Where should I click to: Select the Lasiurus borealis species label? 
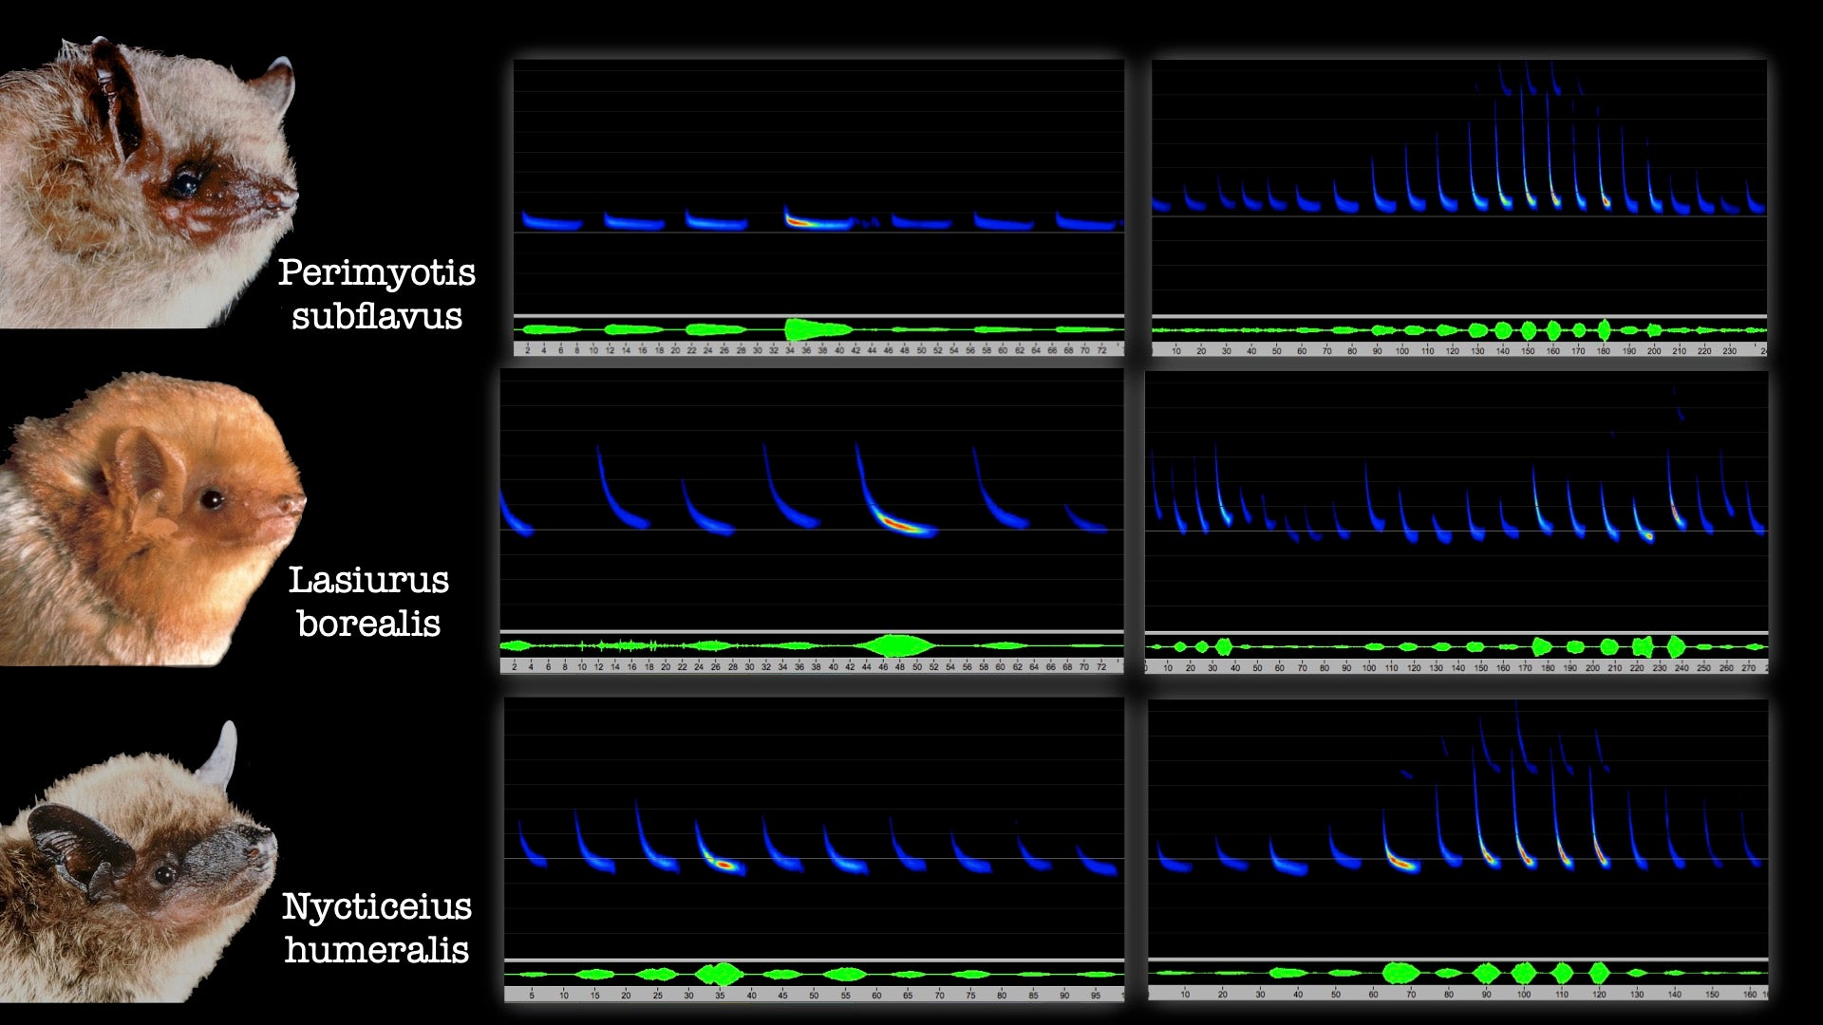click(x=368, y=602)
